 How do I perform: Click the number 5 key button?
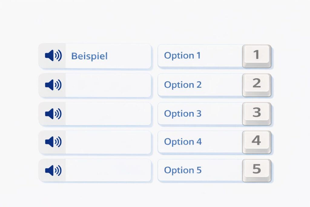pos(257,171)
